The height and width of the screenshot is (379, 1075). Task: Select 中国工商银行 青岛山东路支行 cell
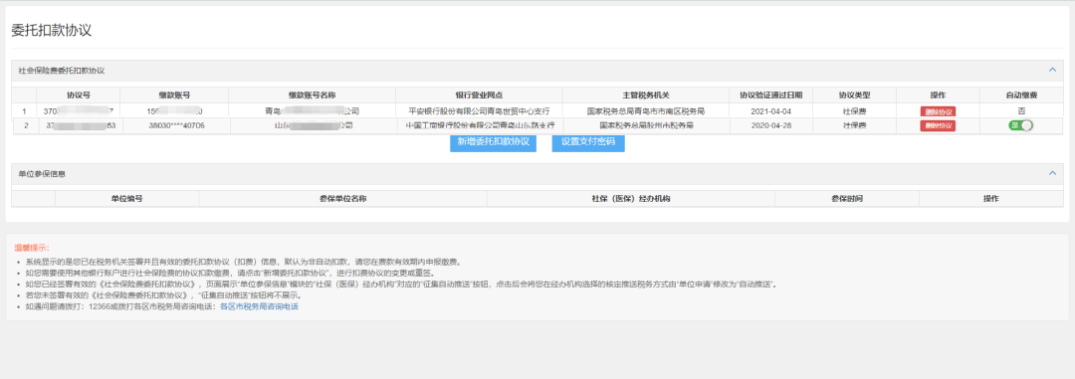tap(480, 126)
